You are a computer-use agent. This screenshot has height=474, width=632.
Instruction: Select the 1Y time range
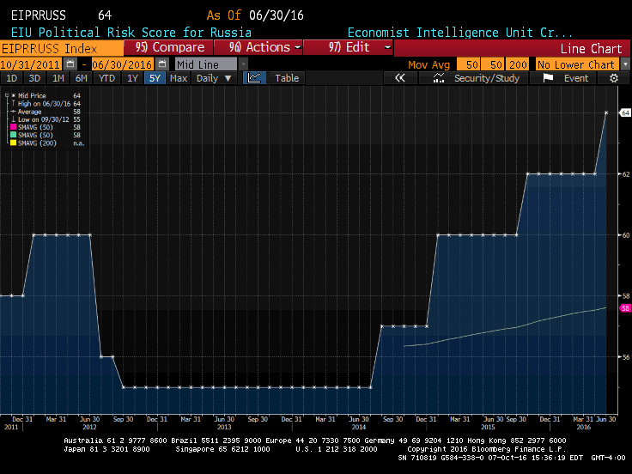click(132, 78)
